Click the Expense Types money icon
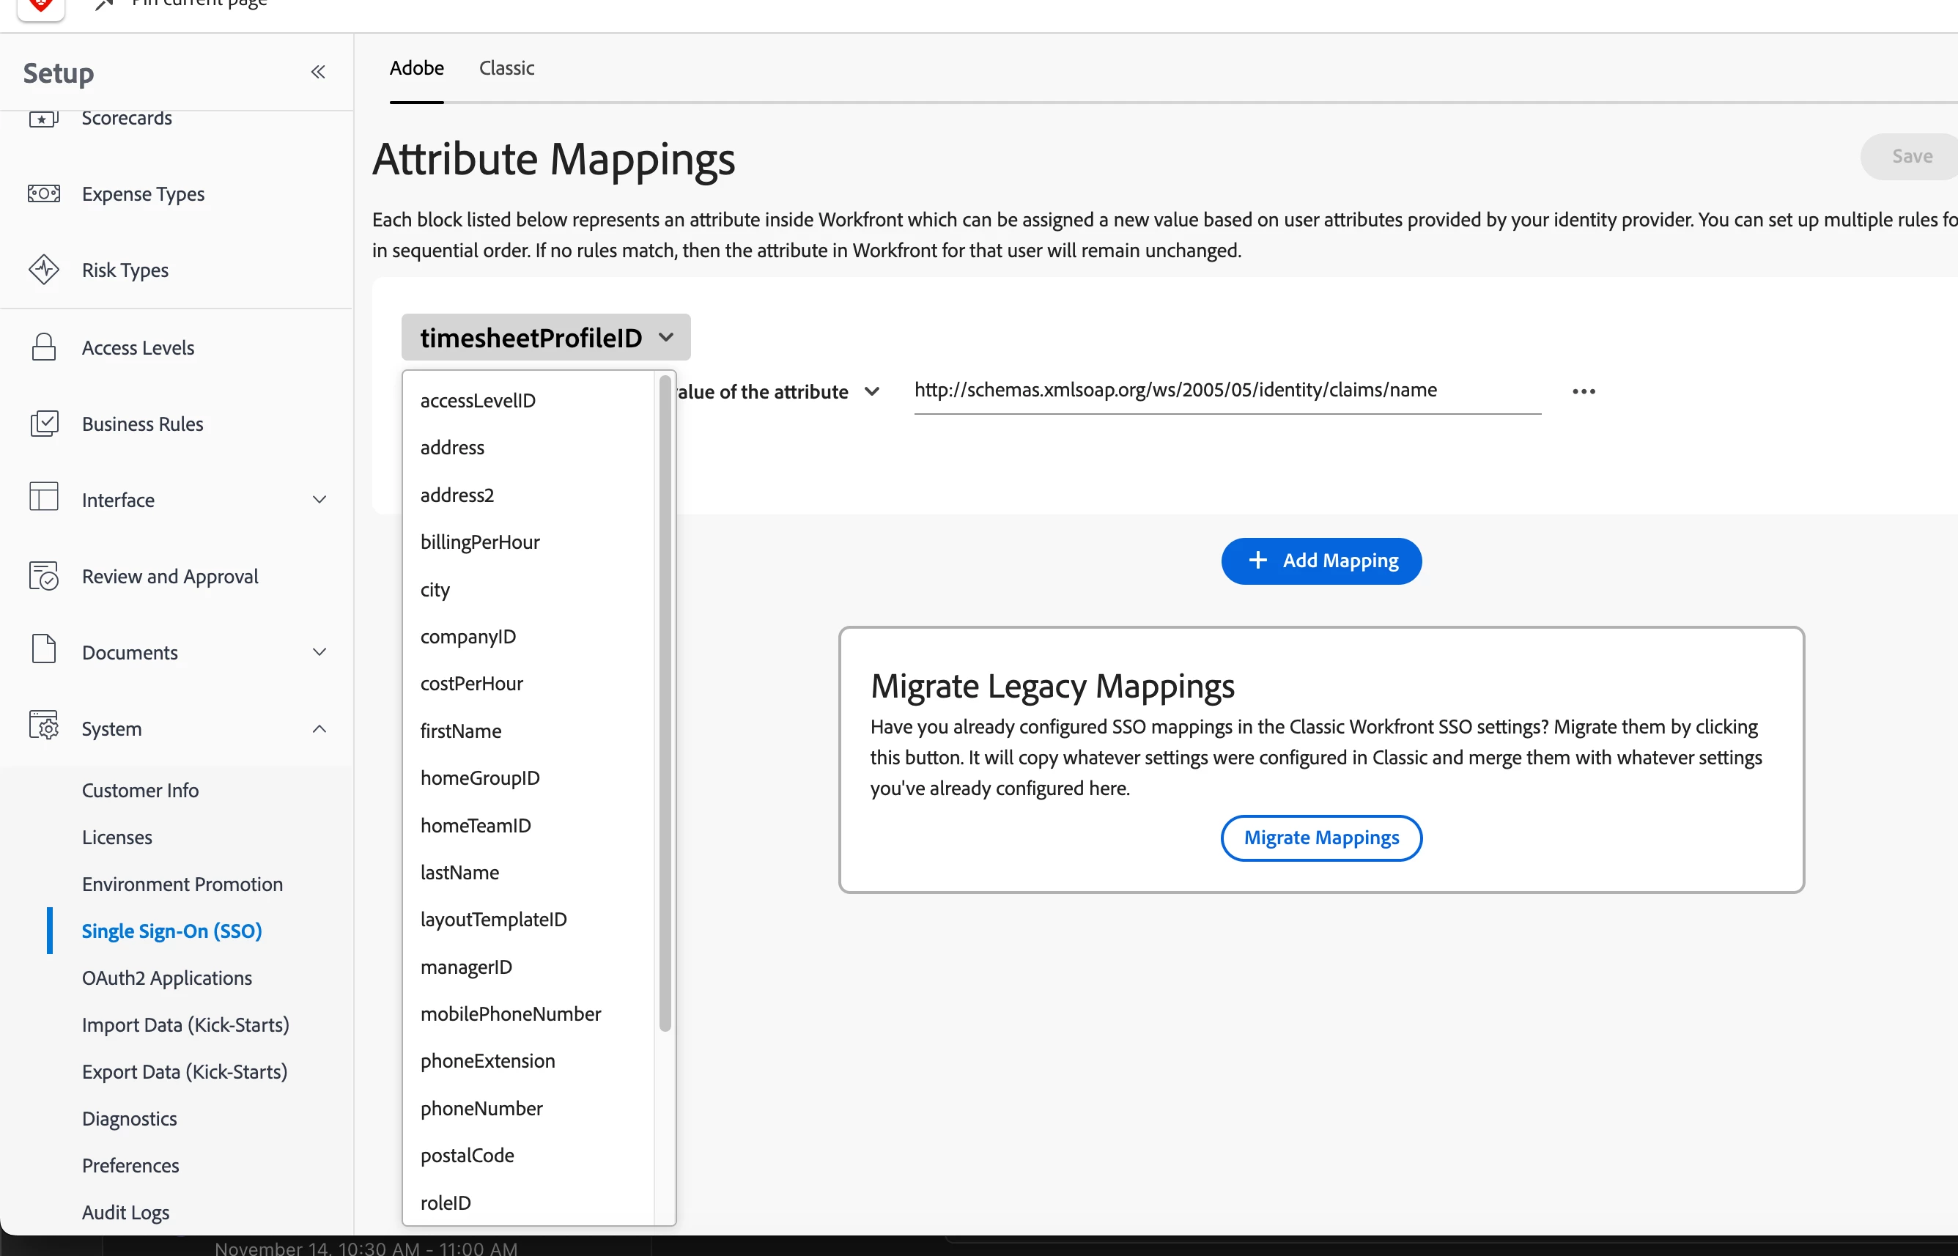1958x1256 pixels. (x=44, y=194)
